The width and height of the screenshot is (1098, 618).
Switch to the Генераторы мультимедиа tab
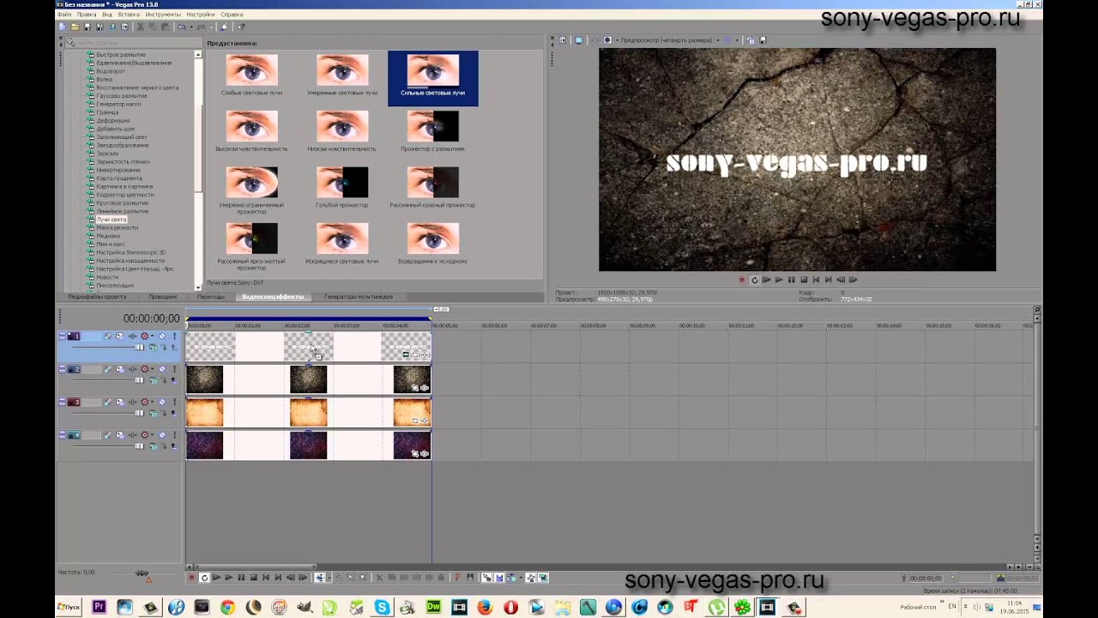coord(359,297)
